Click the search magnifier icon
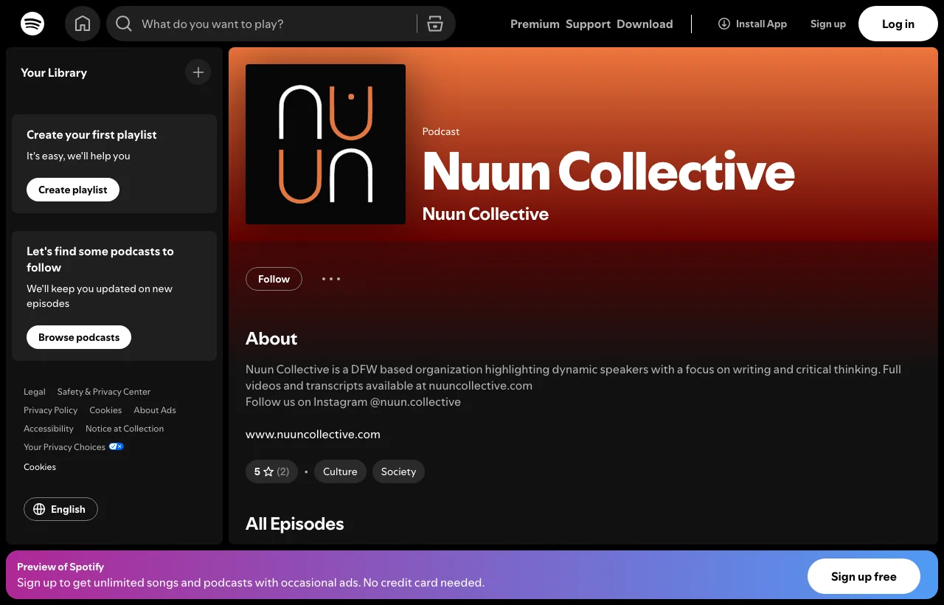This screenshot has width=944, height=605. 124,24
